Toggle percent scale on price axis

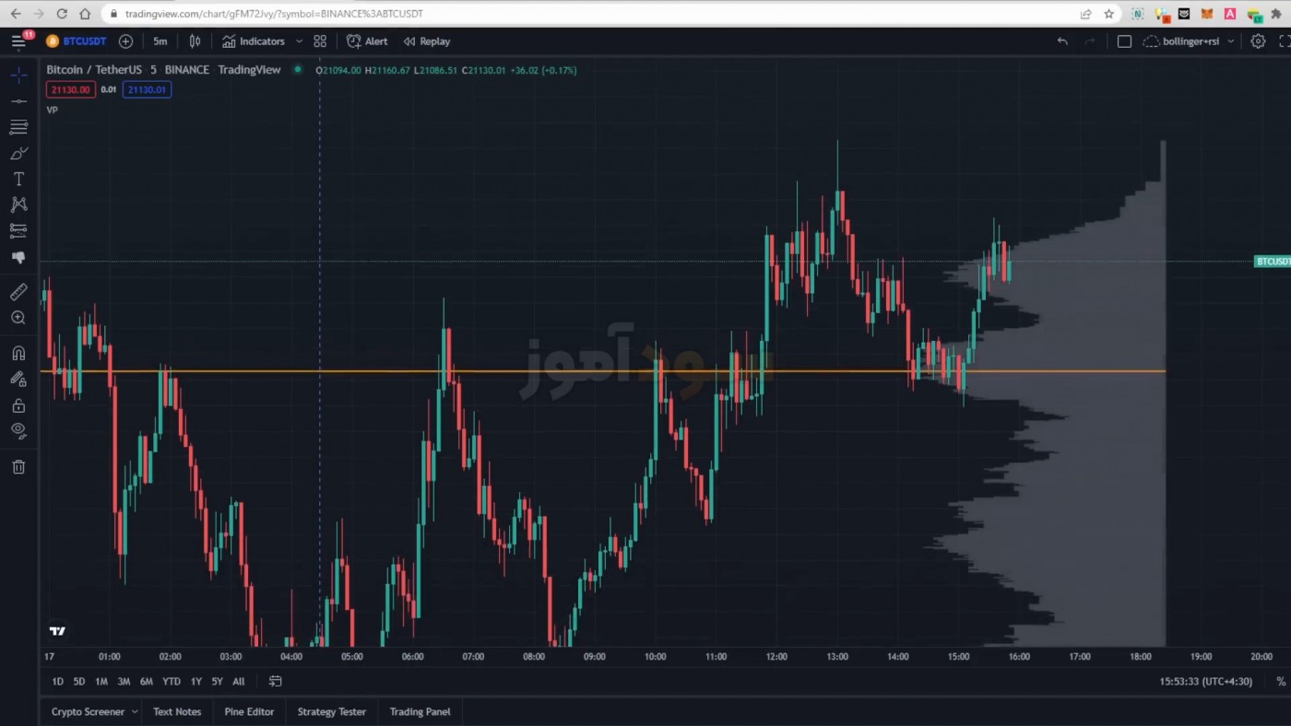tap(1281, 682)
